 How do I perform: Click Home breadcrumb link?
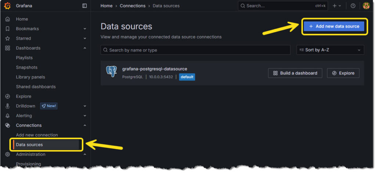106,6
